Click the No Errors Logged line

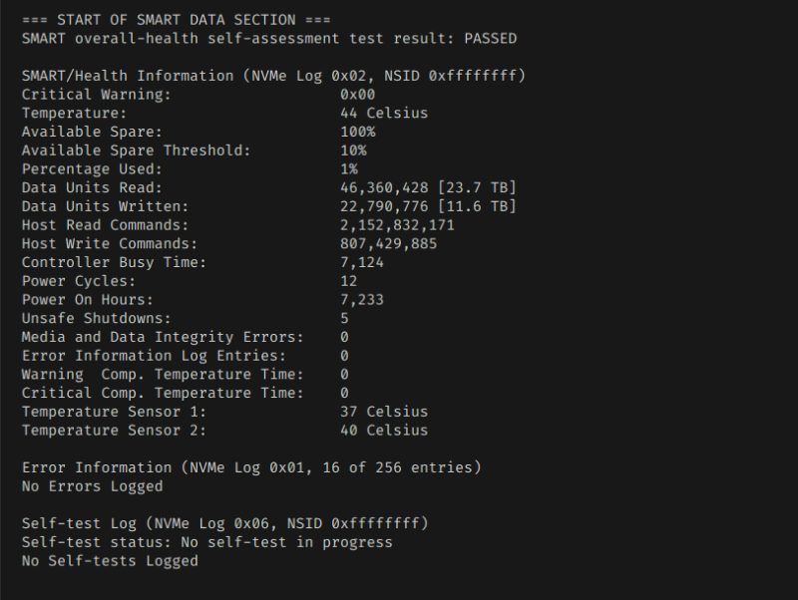[x=92, y=486]
